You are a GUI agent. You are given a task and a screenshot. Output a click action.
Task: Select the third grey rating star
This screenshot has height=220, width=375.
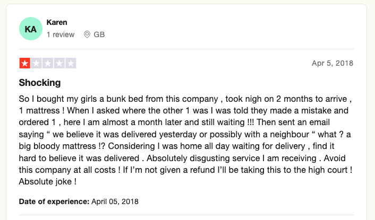pos(48,63)
